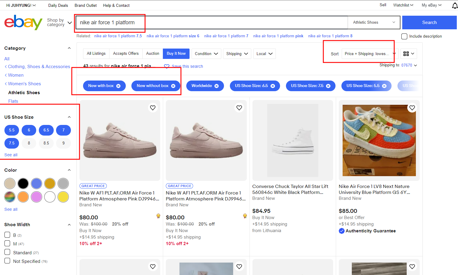
Task: Open Help & Contact in top menu
Action: (116, 5)
